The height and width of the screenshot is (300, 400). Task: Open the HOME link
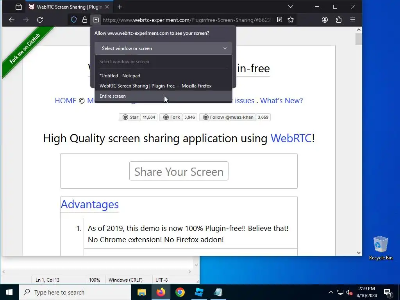click(66, 100)
